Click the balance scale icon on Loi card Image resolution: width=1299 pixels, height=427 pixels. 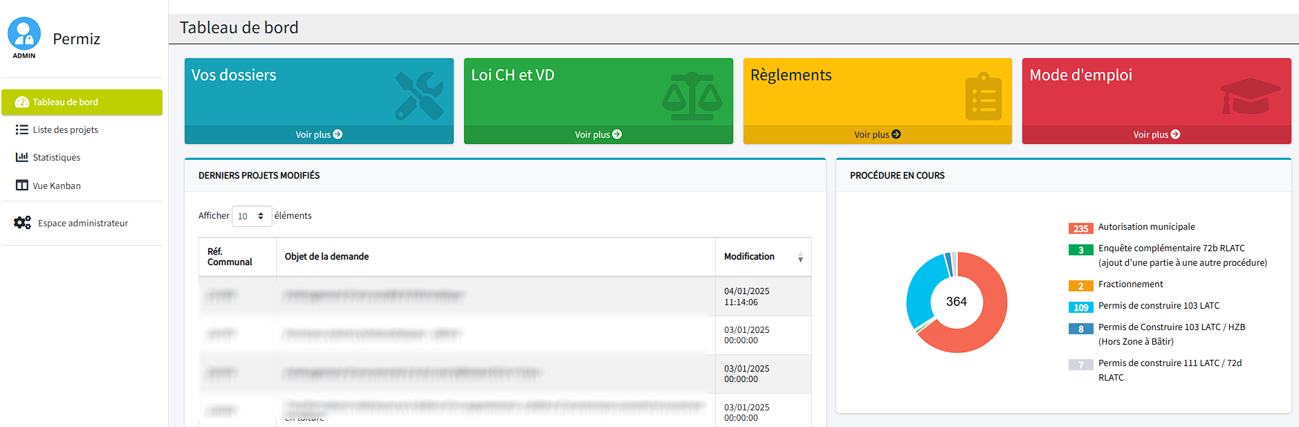(x=692, y=96)
